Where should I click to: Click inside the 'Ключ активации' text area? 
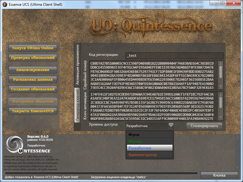pyautogui.click(x=154, y=106)
